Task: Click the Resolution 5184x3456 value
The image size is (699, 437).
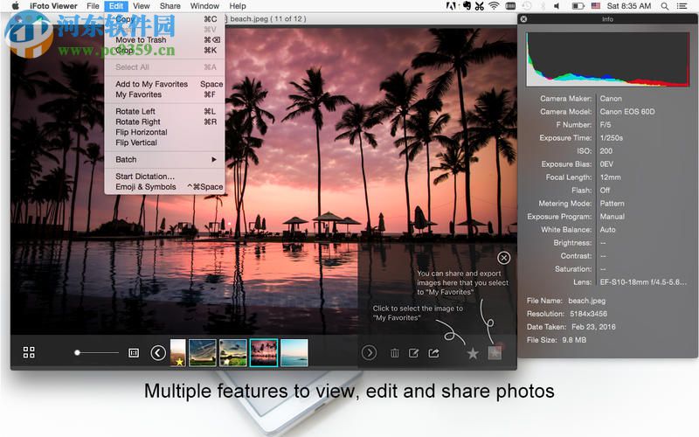Action: click(588, 314)
